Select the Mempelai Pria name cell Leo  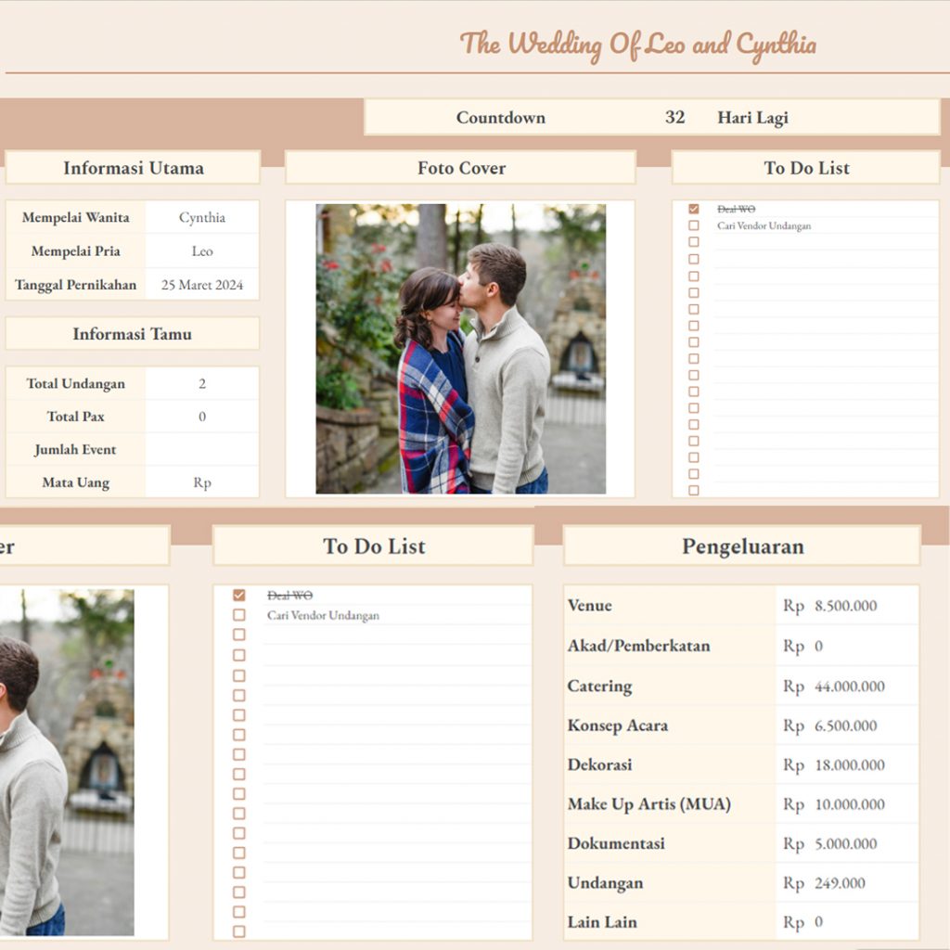[202, 251]
